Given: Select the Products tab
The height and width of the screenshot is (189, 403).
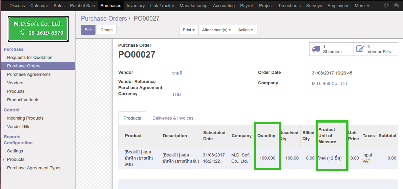Looking at the screenshot, I should click(x=132, y=118).
